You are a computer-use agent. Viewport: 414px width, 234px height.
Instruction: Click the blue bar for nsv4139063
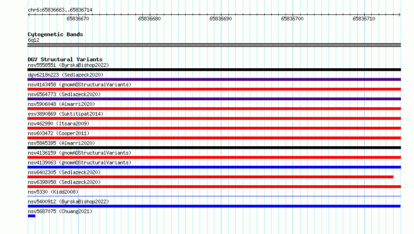click(214, 167)
